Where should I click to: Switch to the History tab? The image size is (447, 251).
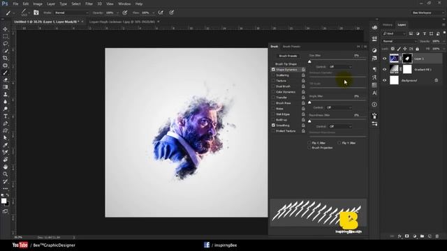point(388,25)
